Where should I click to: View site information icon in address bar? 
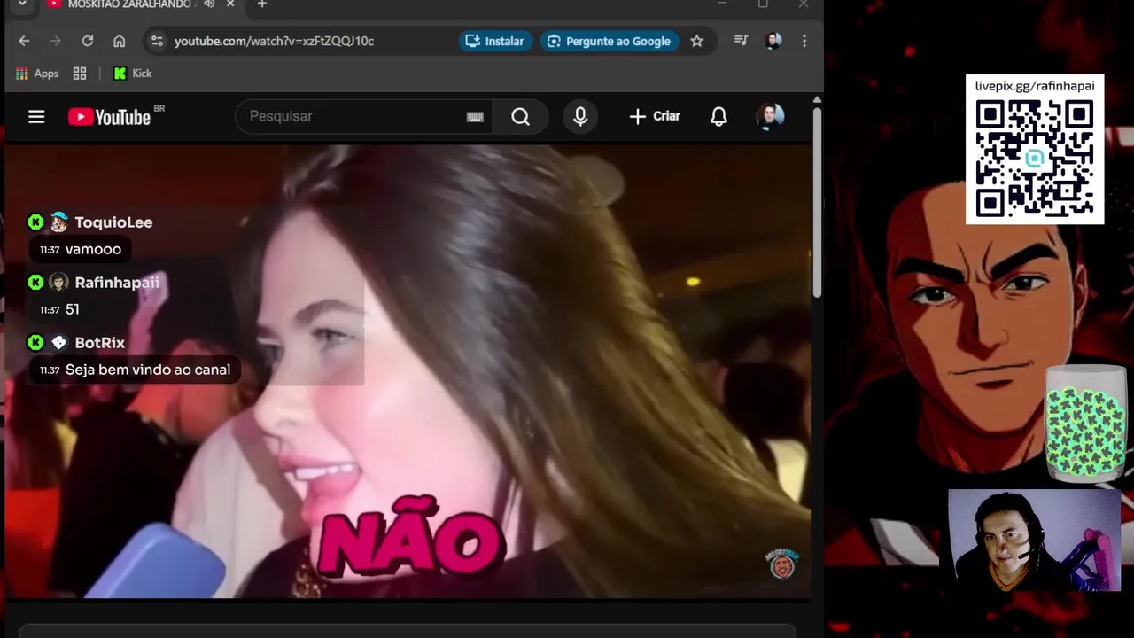157,41
